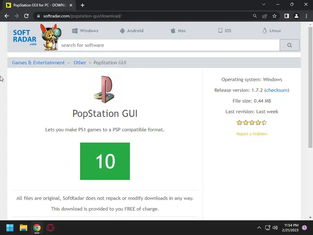This screenshot has height=235, width=313.
Task: Go back to the previous page
Action: [x=7, y=16]
